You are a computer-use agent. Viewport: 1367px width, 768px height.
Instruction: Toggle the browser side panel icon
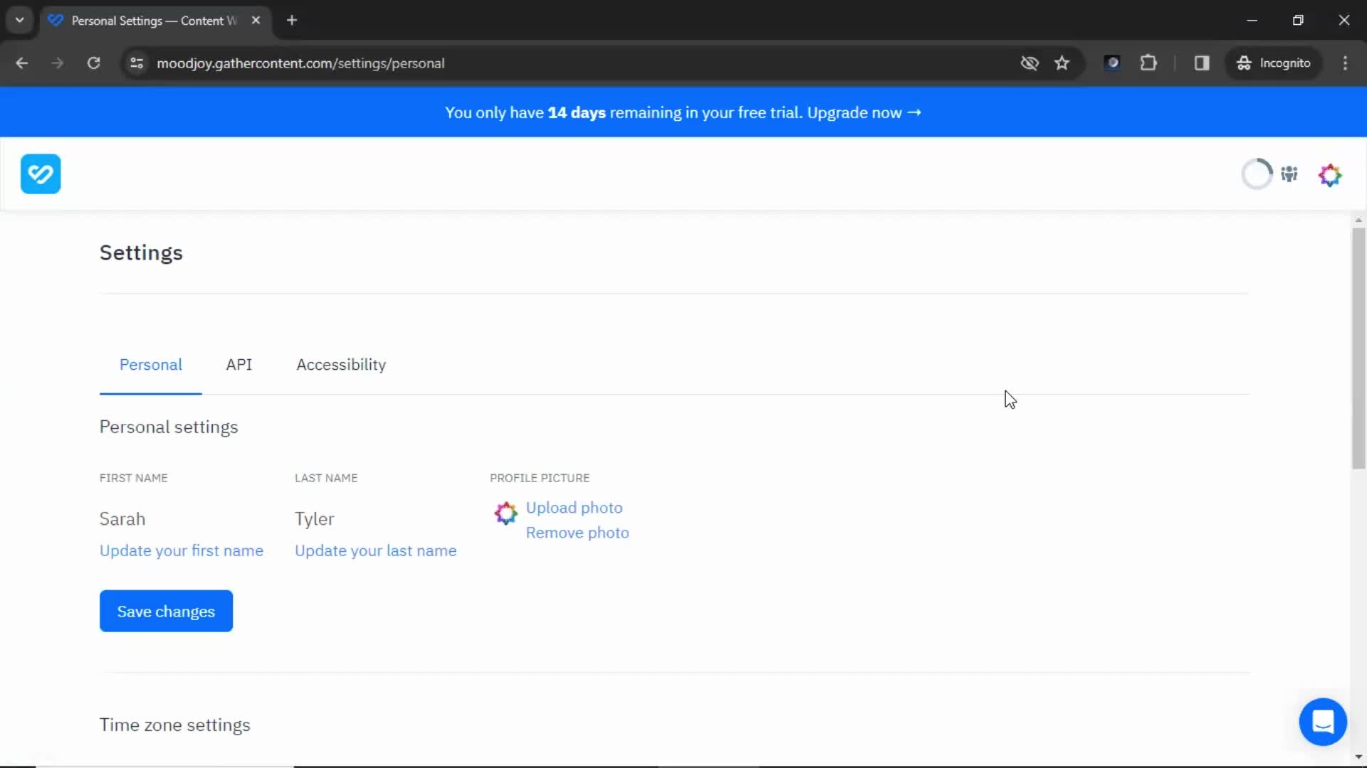(x=1202, y=63)
